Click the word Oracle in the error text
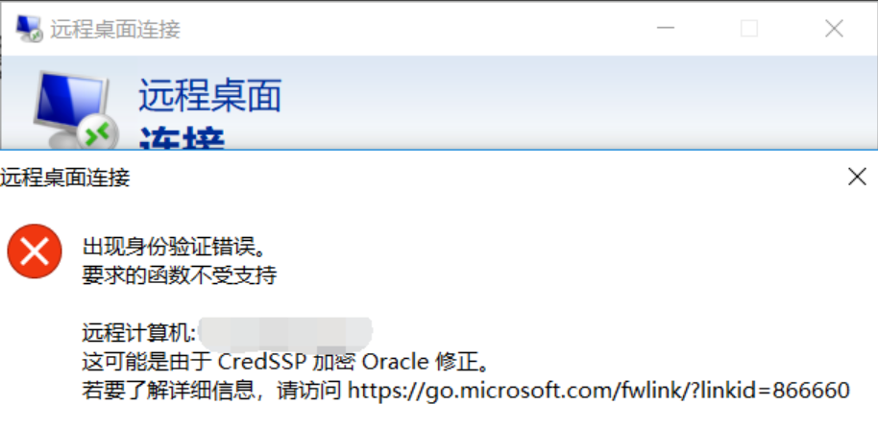This screenshot has width=878, height=429. 396,363
